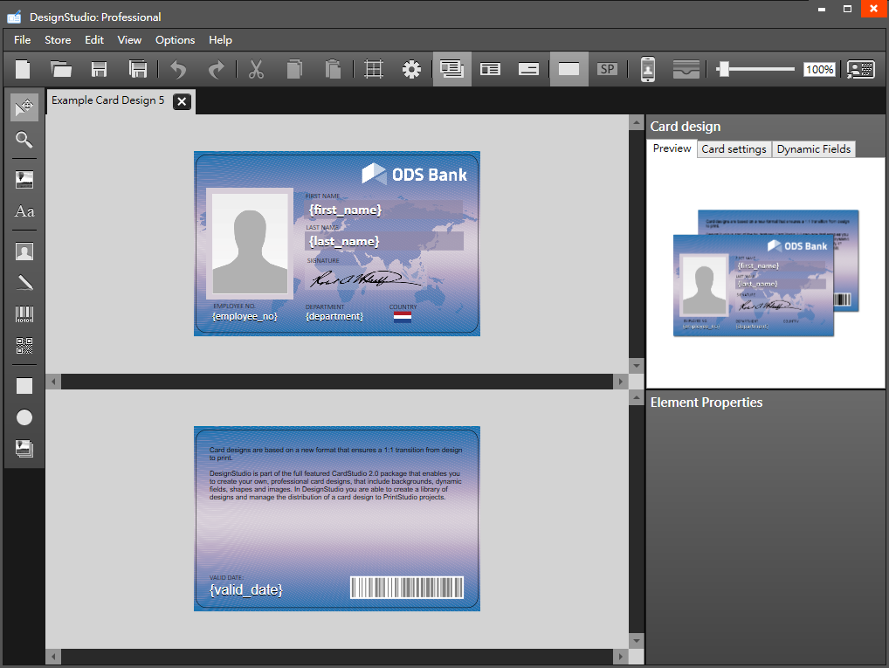889x668 pixels.
Task: Switch to the Card settings tab
Action: pyautogui.click(x=734, y=149)
